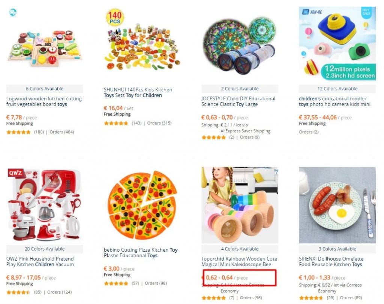Expand the 12 Colors Available bar
The height and width of the screenshot is (304, 384).
click(x=337, y=89)
